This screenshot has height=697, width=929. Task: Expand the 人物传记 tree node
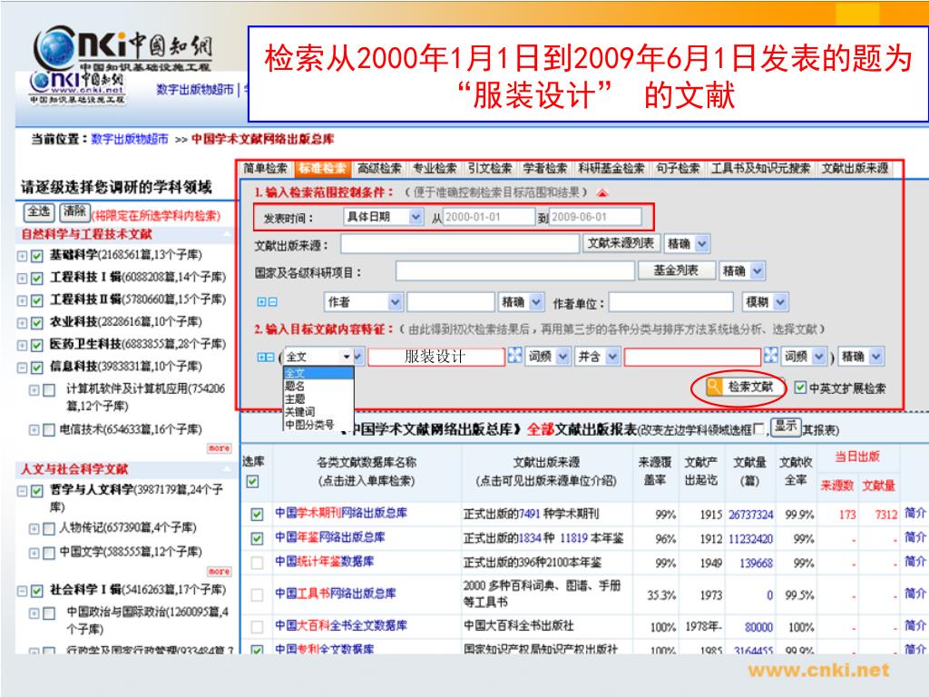pos(34,529)
